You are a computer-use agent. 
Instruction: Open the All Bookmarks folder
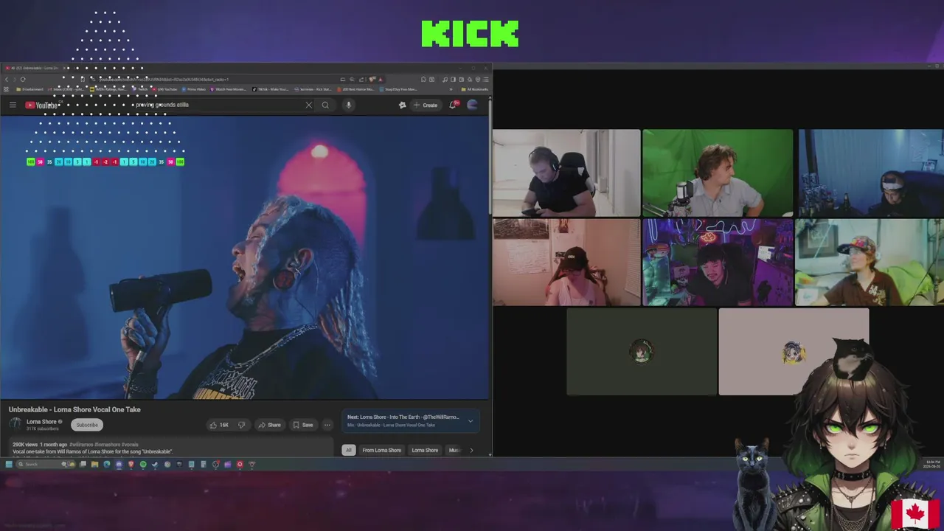pos(473,89)
